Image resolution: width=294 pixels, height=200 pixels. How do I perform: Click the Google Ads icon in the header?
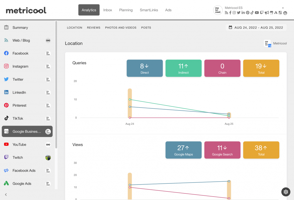click(x=276, y=13)
